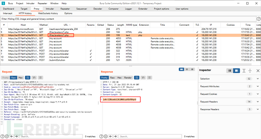Open the Help menu

64,3
